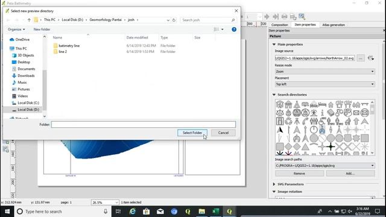
Task: Sort files by Size column
Action: pos(197,37)
